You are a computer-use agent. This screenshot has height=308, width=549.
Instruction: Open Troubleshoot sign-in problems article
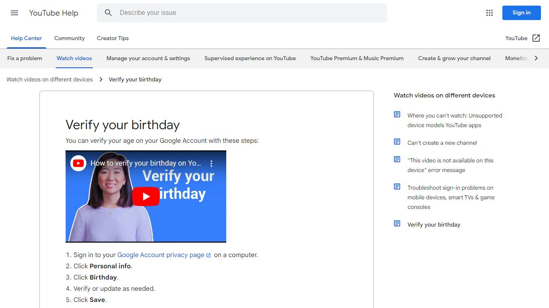[x=451, y=197]
